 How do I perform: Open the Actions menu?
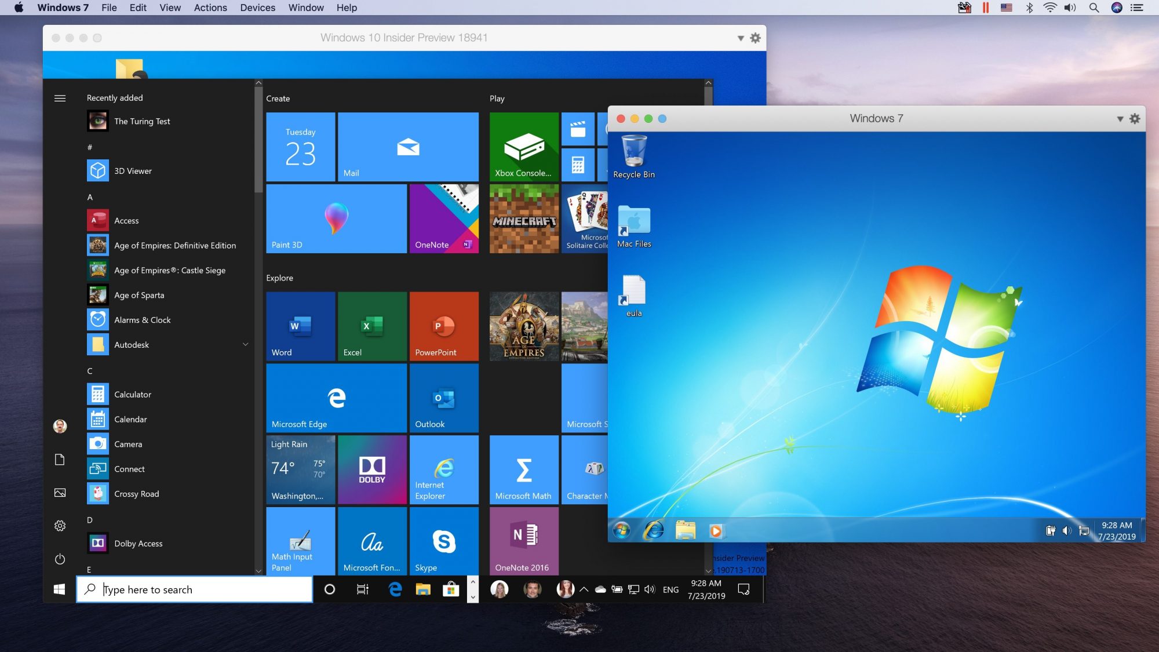[210, 8]
